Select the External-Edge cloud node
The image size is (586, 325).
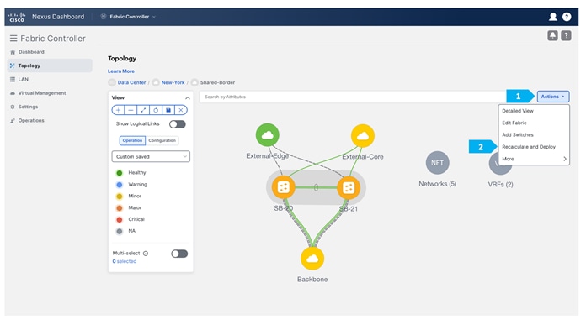coord(267,135)
